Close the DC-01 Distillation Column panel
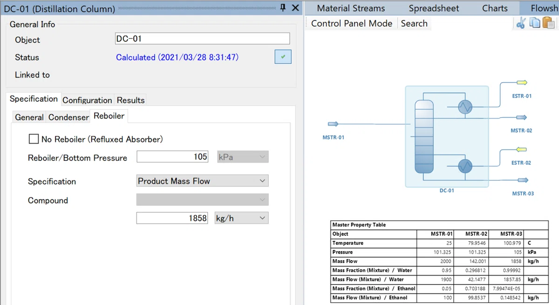The width and height of the screenshot is (559, 305). [295, 8]
